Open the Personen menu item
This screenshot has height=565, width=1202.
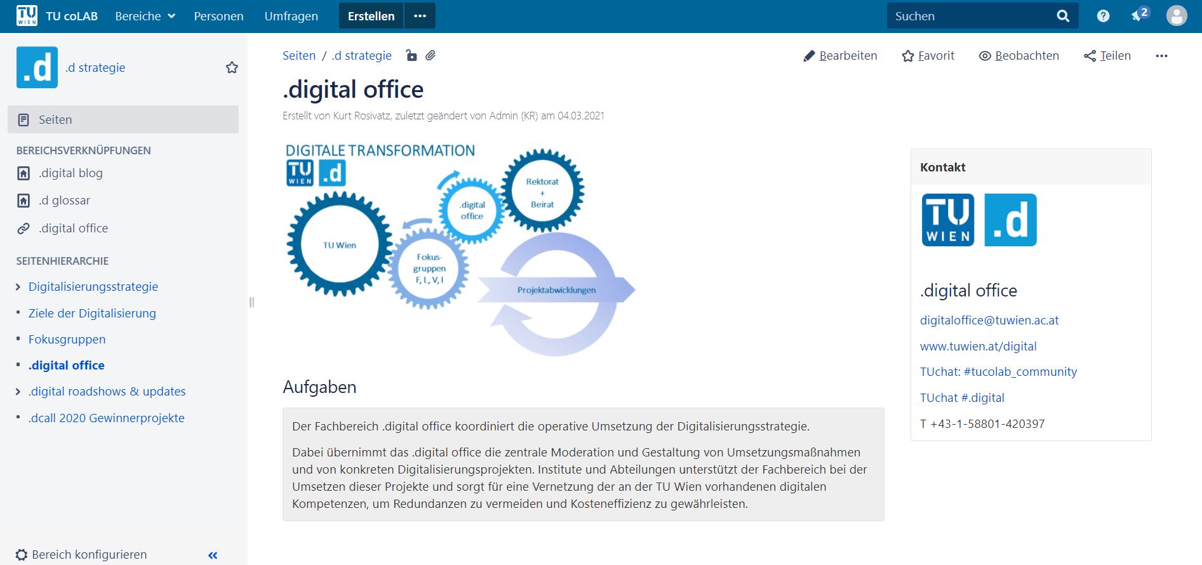point(218,16)
